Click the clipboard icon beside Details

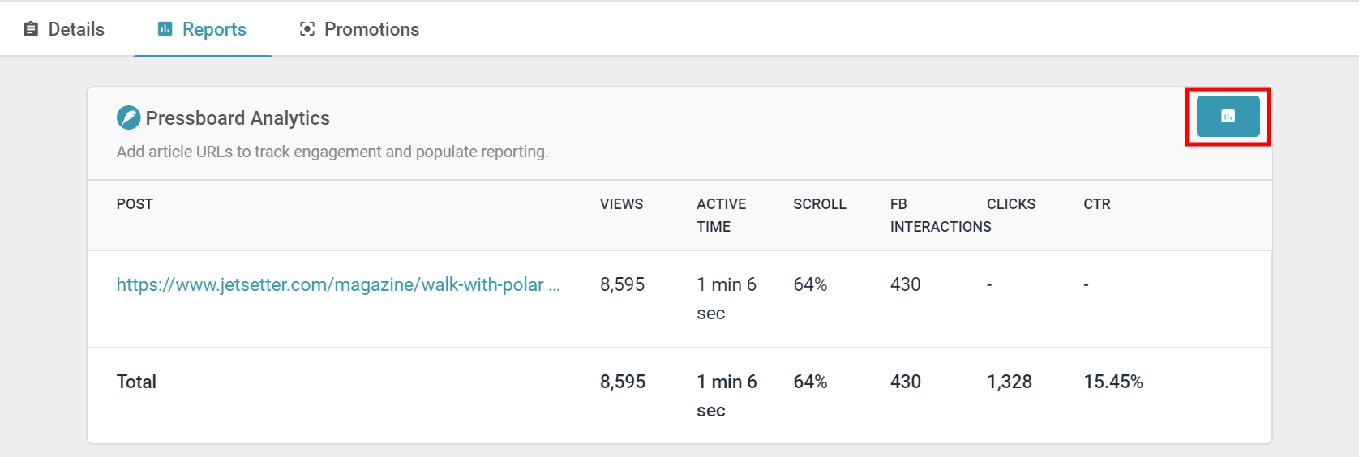(31, 29)
